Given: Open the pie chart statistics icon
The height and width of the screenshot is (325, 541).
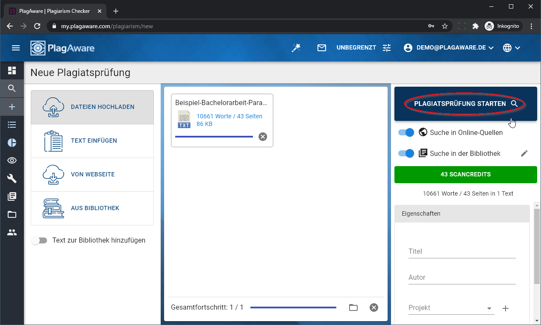Looking at the screenshot, I should (x=12, y=143).
